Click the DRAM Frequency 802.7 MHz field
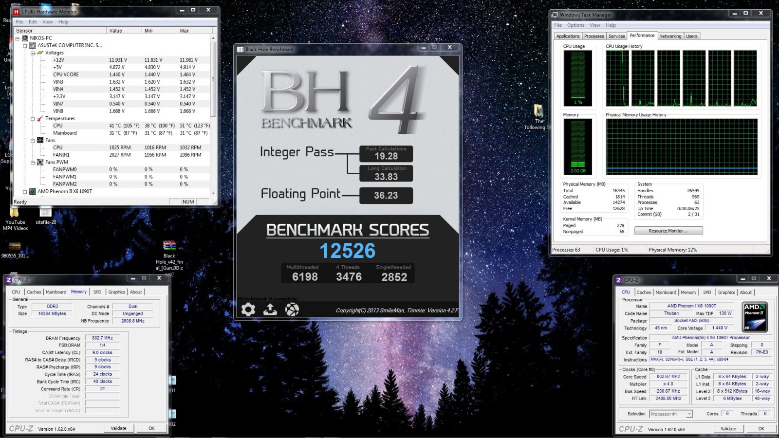The width and height of the screenshot is (779, 438). coord(102,338)
